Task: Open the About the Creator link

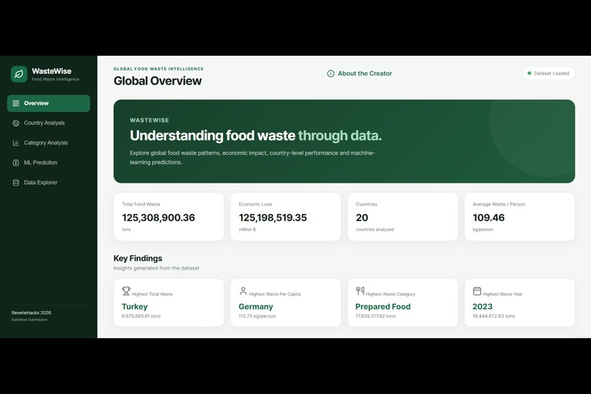Action: (359, 73)
